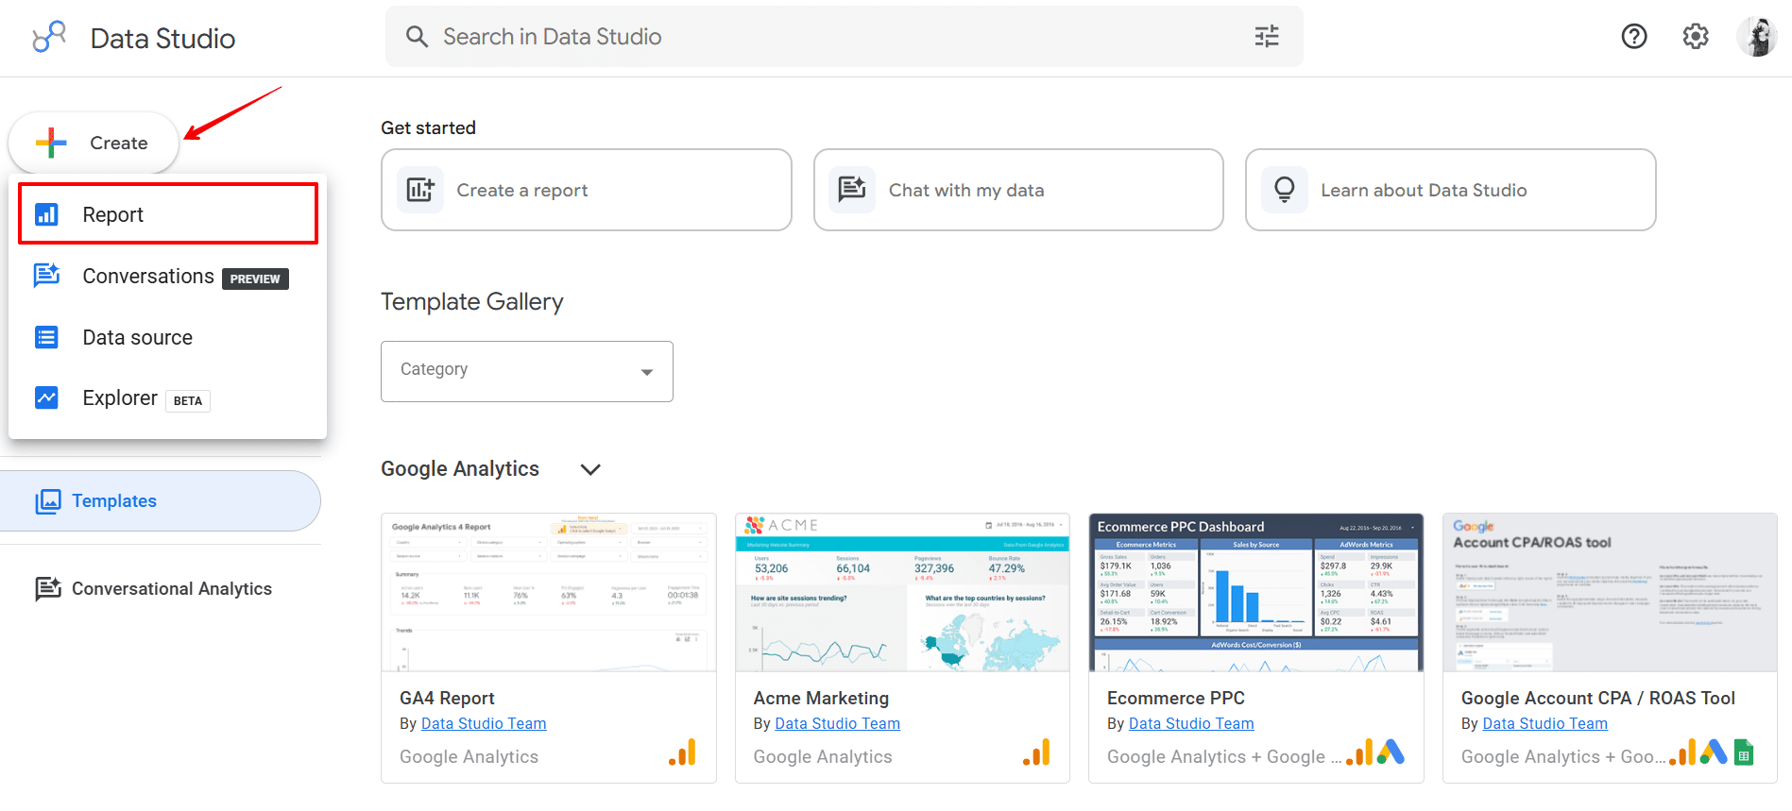This screenshot has height=811, width=1792.
Task: Click the Data Studio logo icon
Action: [x=49, y=37]
